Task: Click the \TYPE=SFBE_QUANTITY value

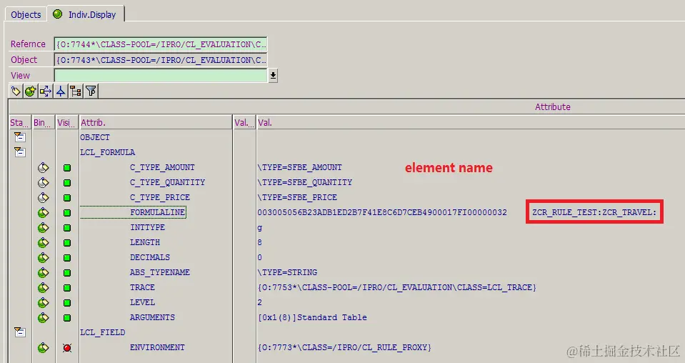Action: [304, 182]
